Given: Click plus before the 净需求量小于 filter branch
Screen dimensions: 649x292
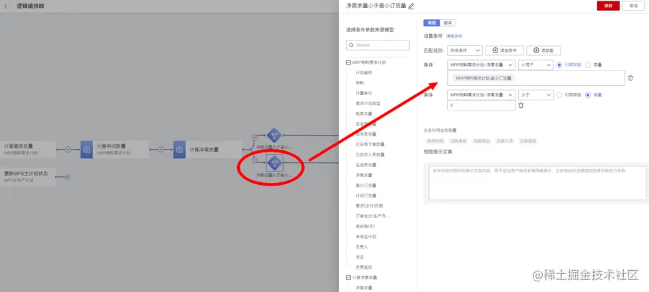Looking at the screenshot, I should [254, 160].
